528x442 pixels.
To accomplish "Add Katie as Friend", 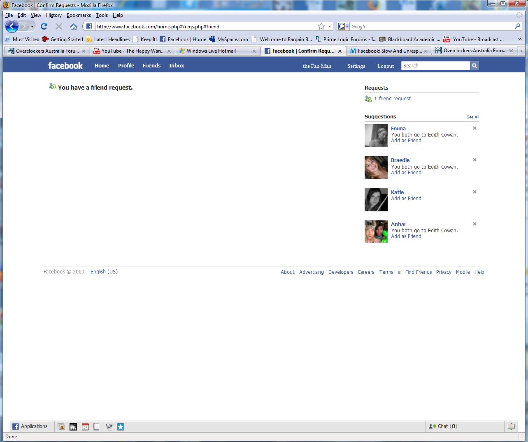I will [x=406, y=199].
